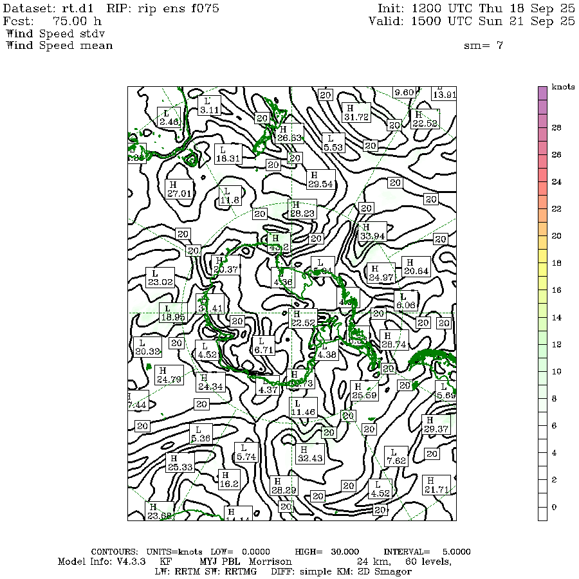Click the 'L 11.46' minimum label
The image size is (579, 579).
point(303,408)
